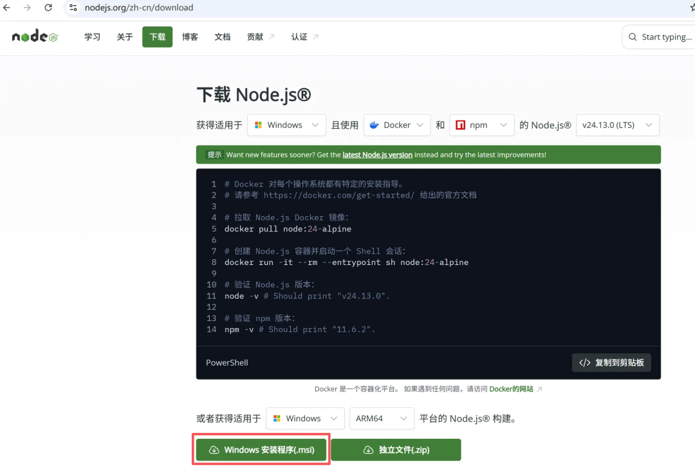Click the latest Node.js version link
This screenshot has width=695, height=469.
(x=377, y=155)
